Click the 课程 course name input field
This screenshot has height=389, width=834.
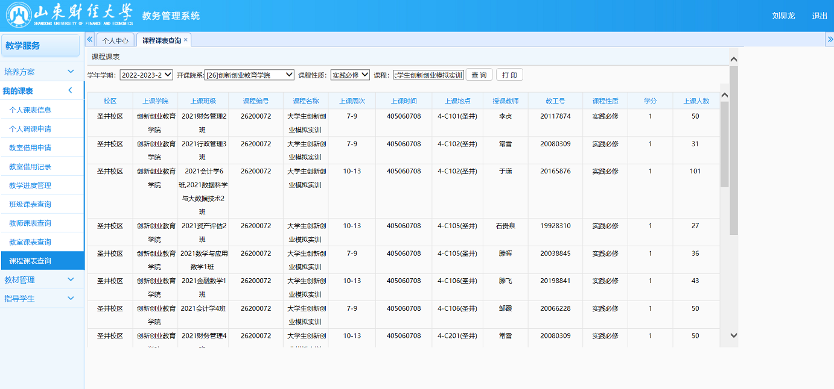(428, 75)
